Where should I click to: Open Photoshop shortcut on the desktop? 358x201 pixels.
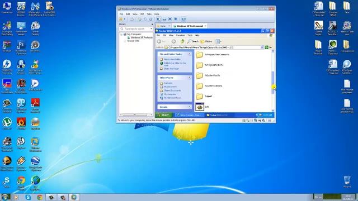point(21,47)
